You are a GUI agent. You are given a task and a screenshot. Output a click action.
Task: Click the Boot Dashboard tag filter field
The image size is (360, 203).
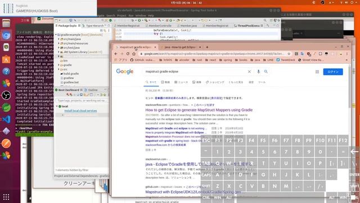point(82,100)
